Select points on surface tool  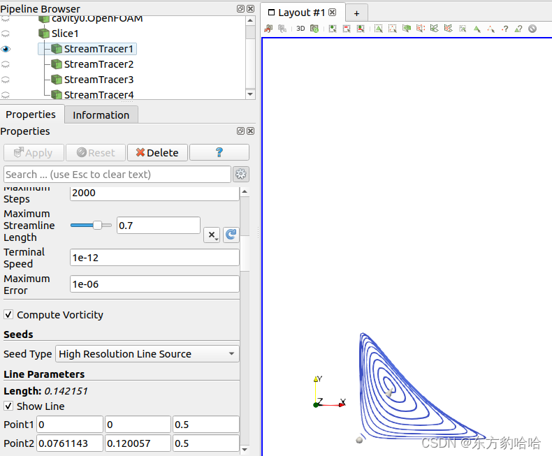point(393,29)
